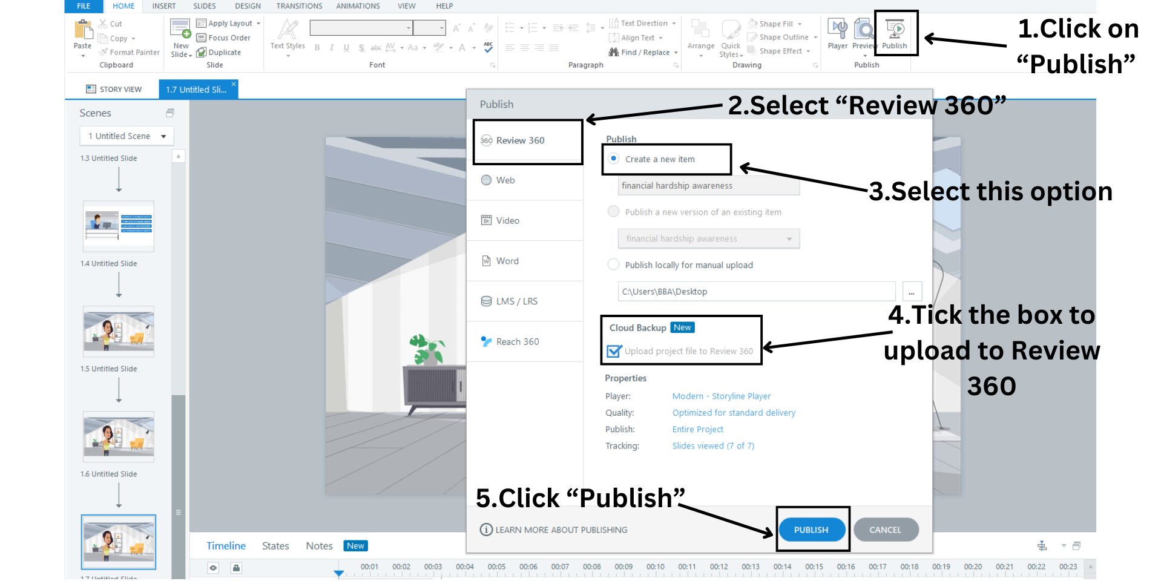Screen dimensions: 1161x581
Task: Select LMS / LRS publish option
Action: point(525,301)
